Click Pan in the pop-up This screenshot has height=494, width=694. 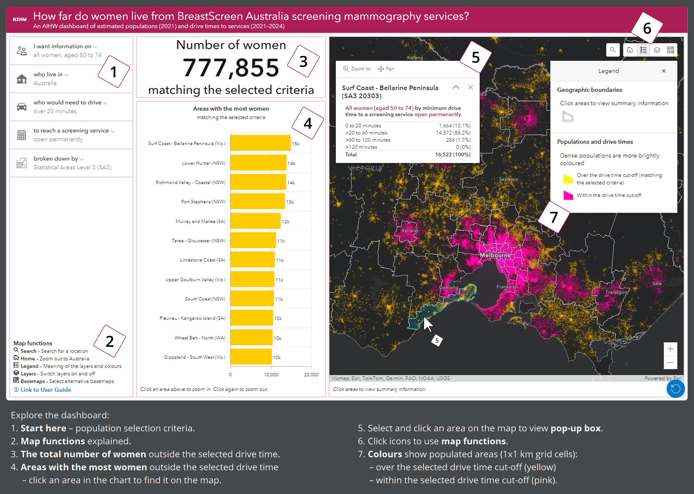pyautogui.click(x=386, y=69)
